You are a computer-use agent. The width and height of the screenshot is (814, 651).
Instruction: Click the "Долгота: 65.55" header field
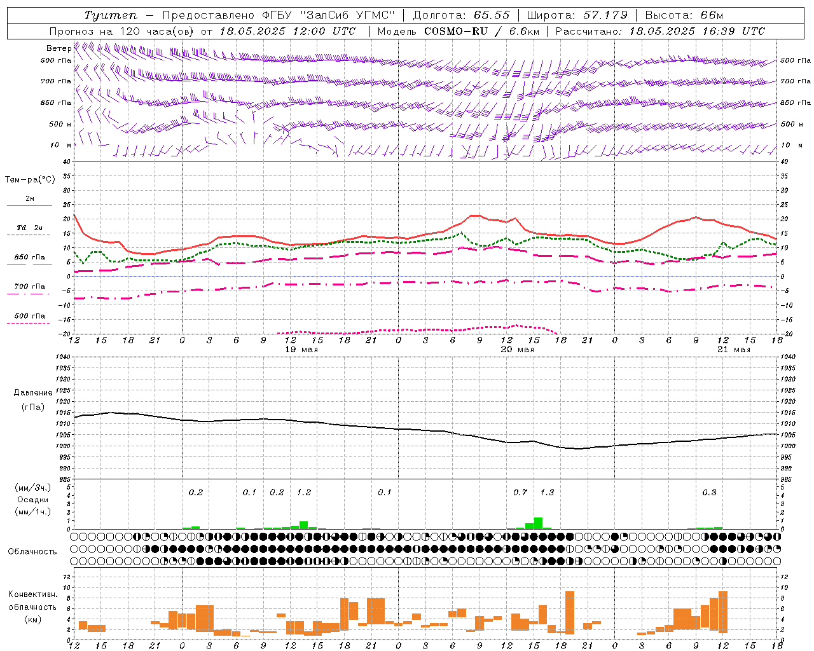point(461,15)
